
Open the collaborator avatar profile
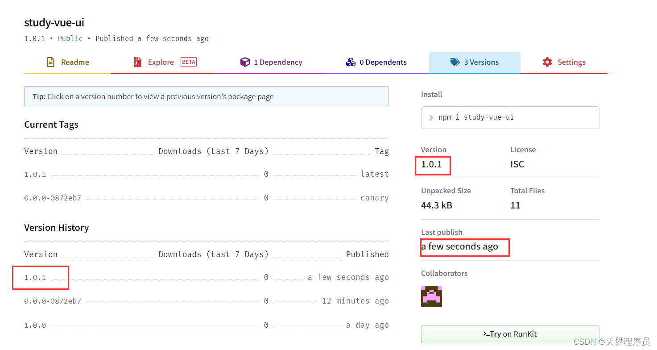click(431, 296)
